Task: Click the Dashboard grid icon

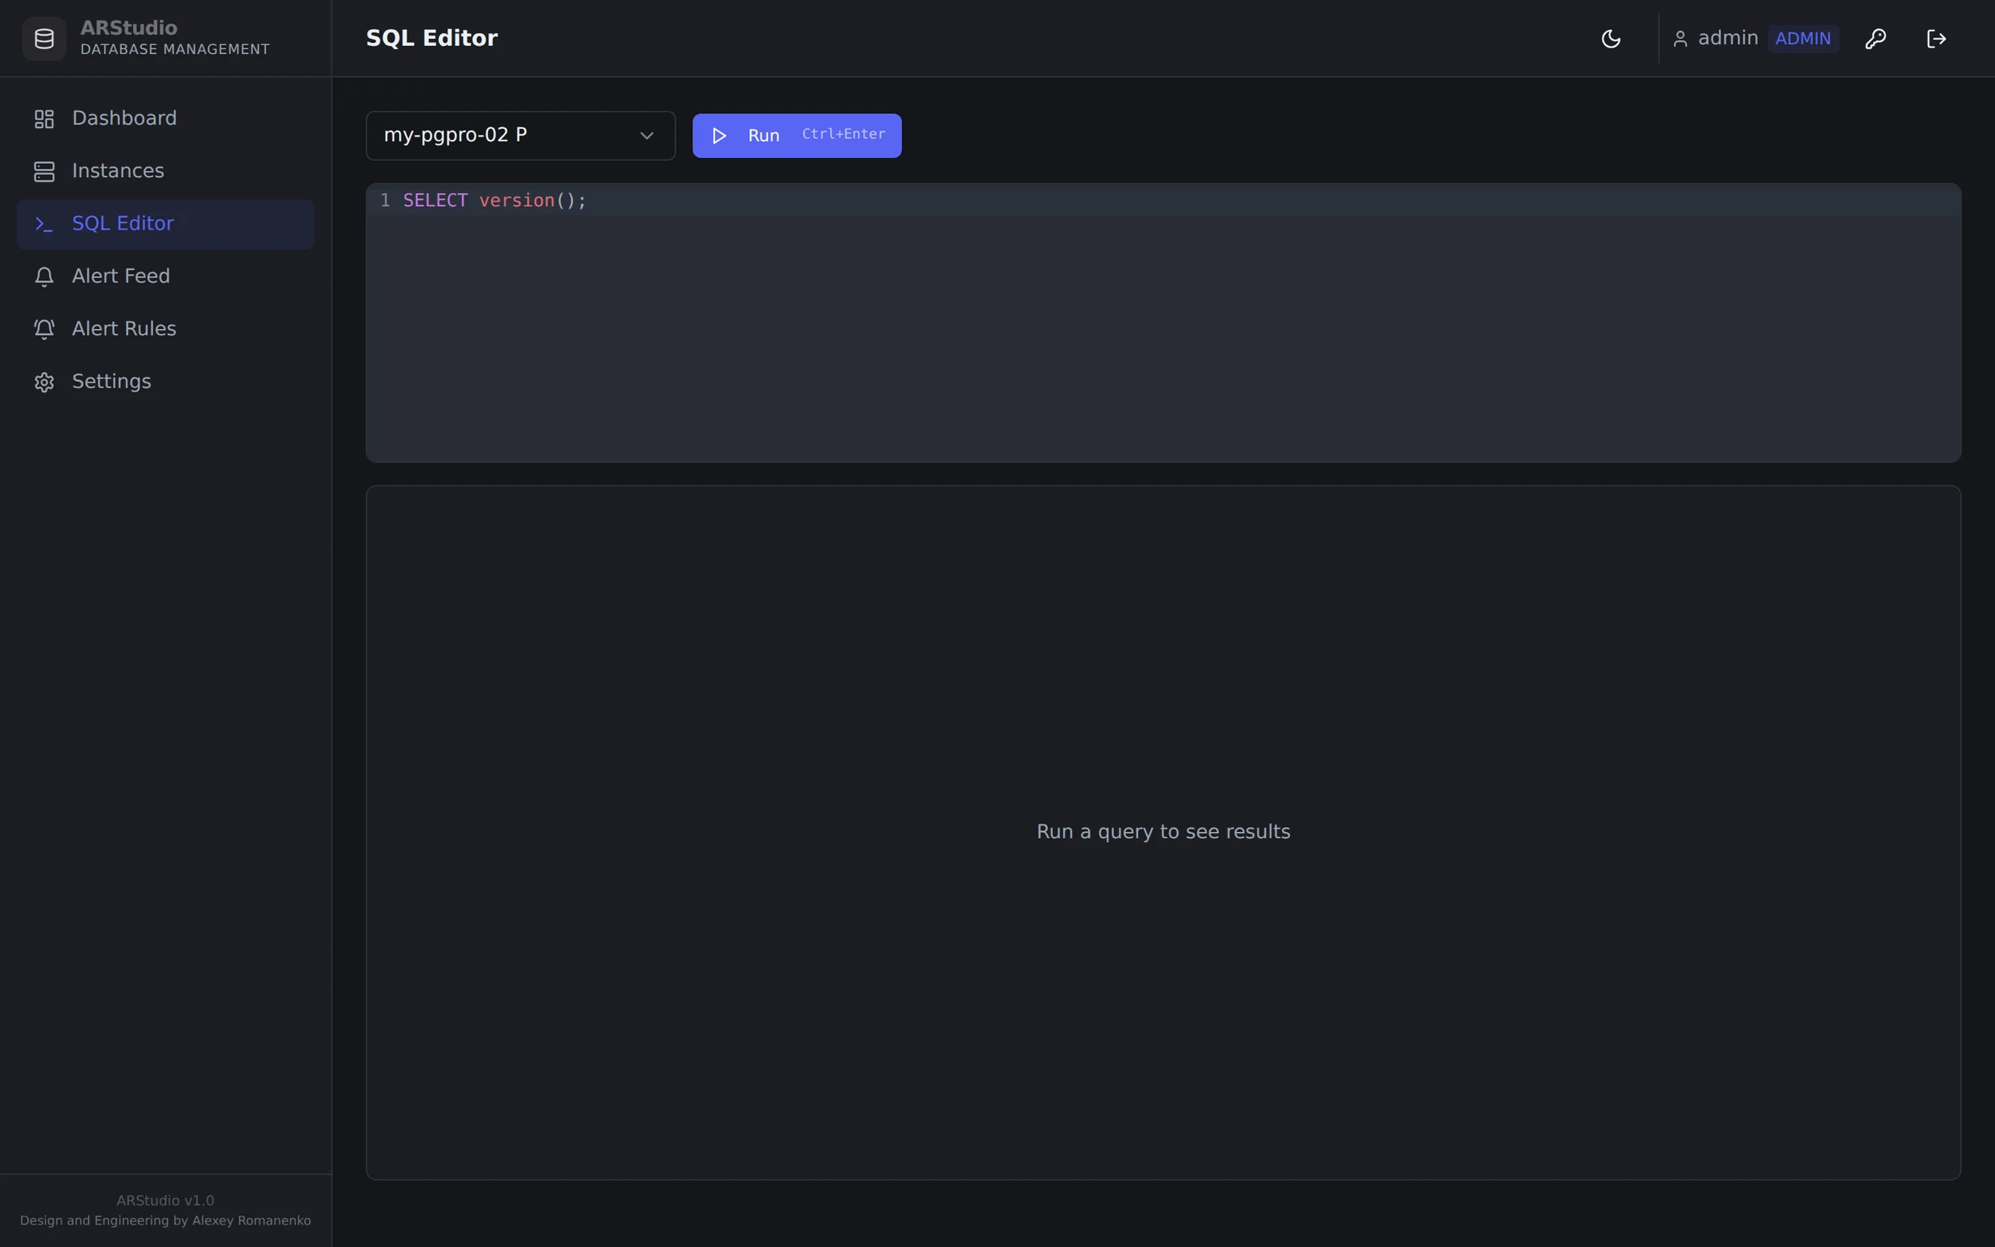Action: (44, 119)
